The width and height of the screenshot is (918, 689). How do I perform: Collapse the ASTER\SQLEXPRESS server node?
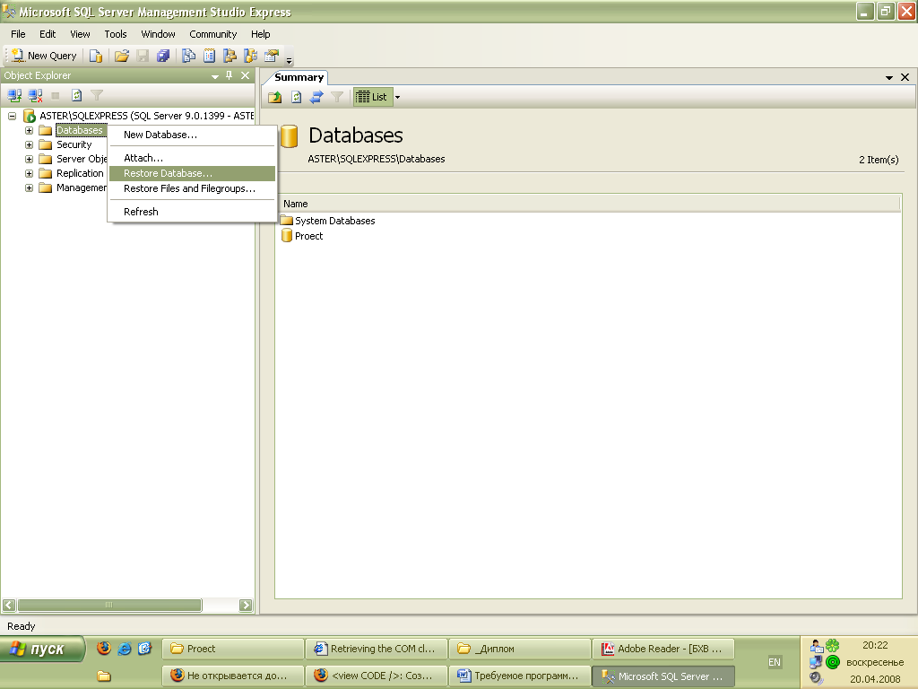pos(12,116)
